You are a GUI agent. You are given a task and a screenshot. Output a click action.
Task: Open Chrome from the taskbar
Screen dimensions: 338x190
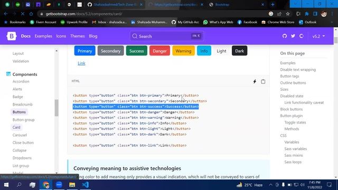click(x=46, y=185)
